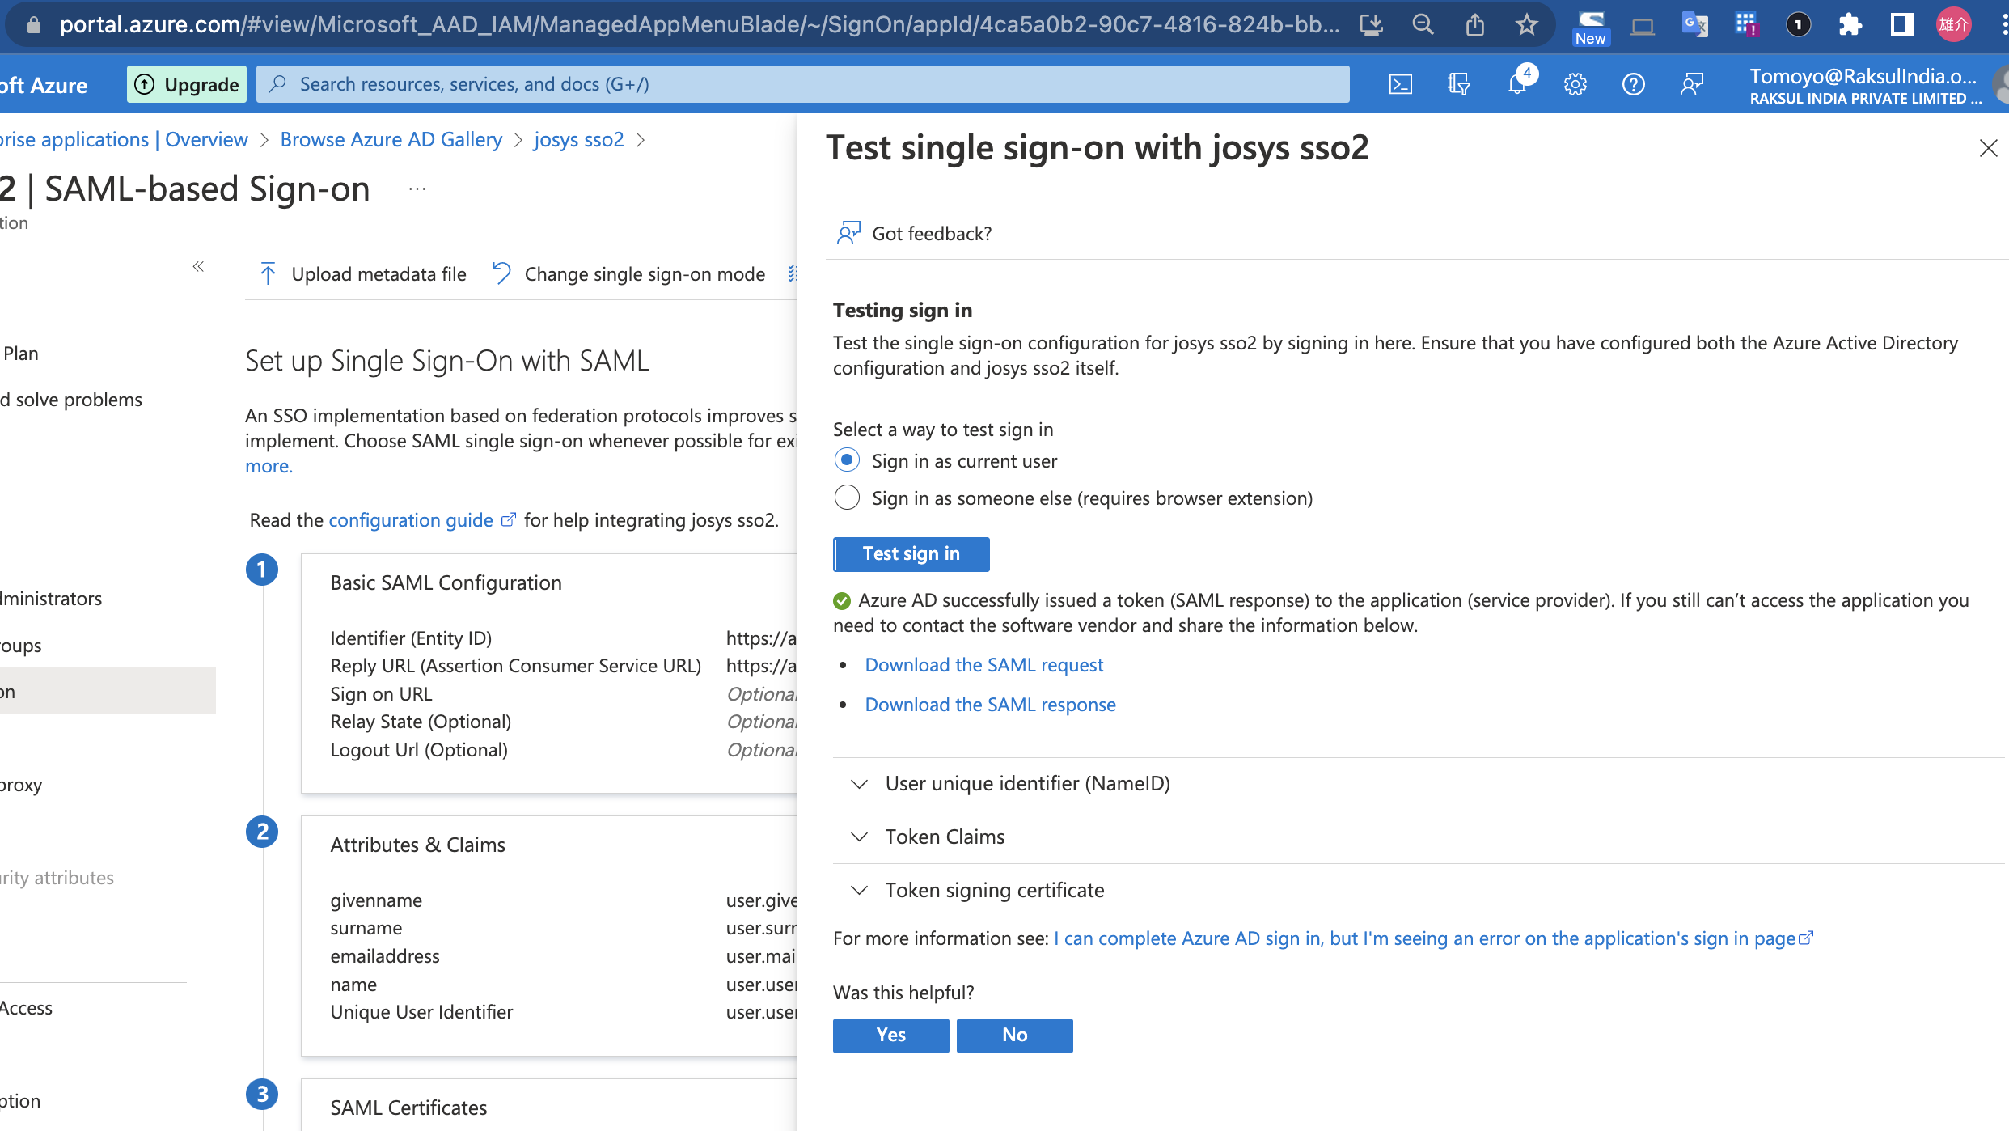Open Directories and subscriptions filter icon
This screenshot has width=2009, height=1131.
tap(1458, 84)
